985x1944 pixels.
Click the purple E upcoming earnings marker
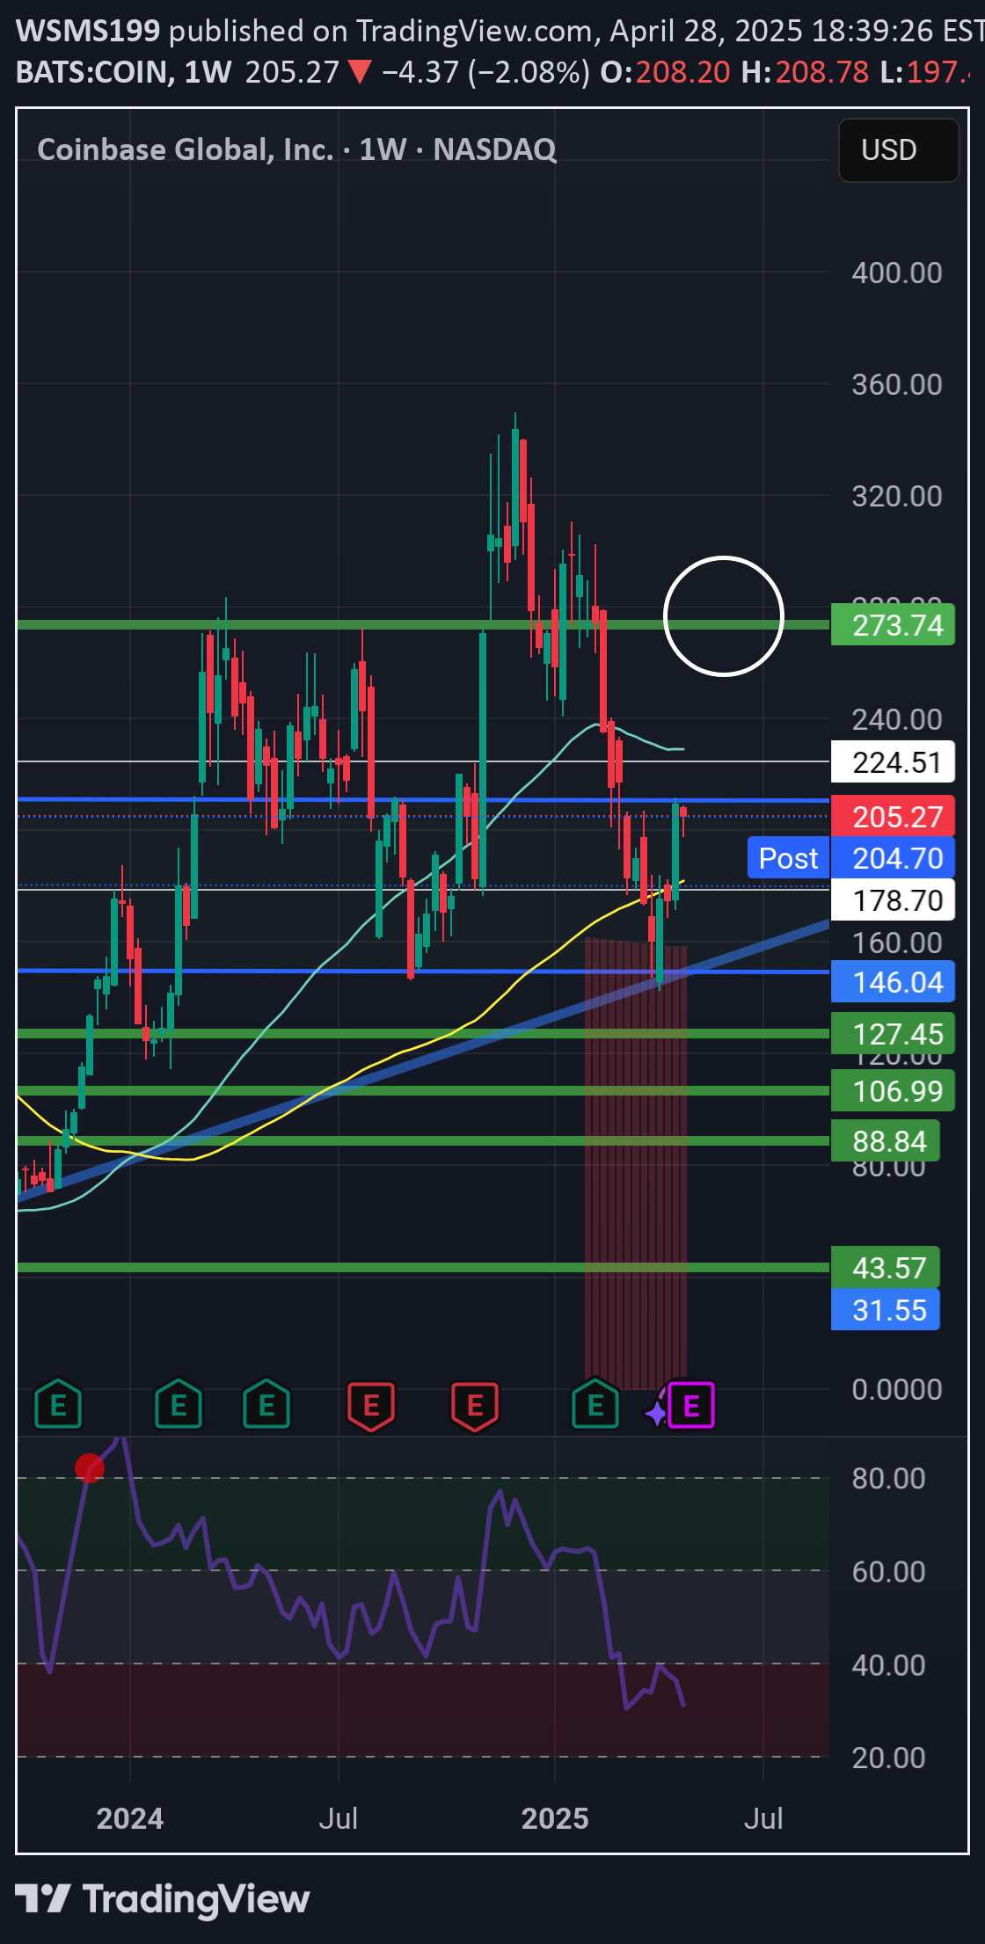(x=691, y=1406)
